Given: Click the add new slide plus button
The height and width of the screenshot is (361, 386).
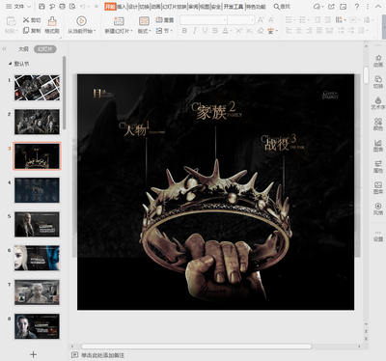Looking at the screenshot, I should click(33, 354).
